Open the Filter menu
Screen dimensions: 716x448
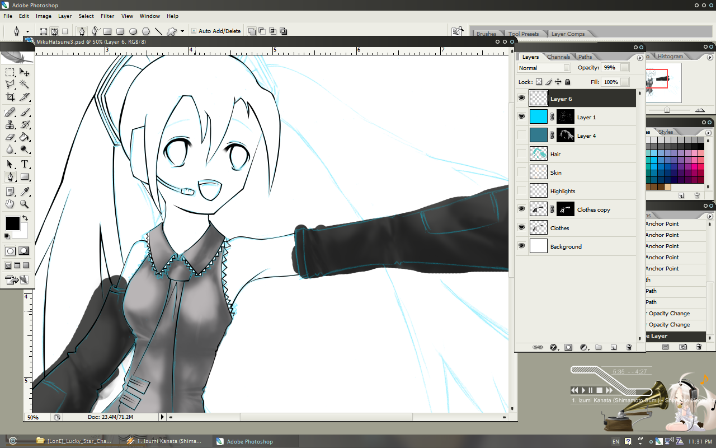pos(107,16)
